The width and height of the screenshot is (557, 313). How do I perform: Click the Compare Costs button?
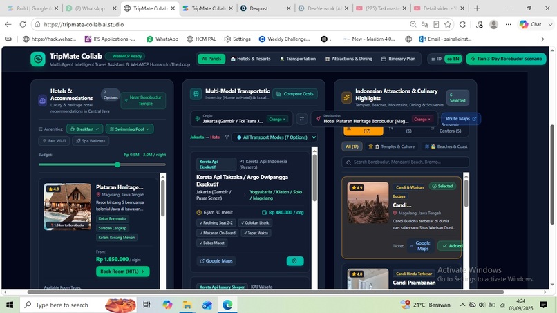(295, 94)
